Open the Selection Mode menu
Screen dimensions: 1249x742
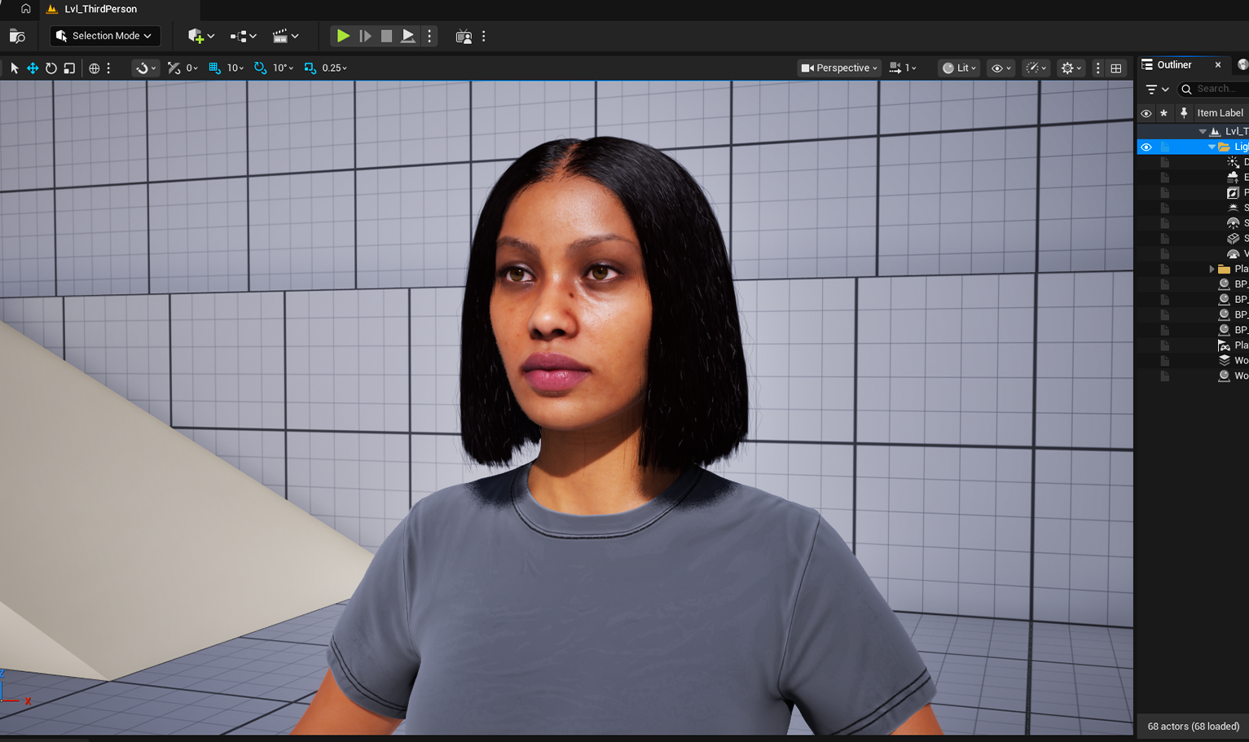coord(104,36)
